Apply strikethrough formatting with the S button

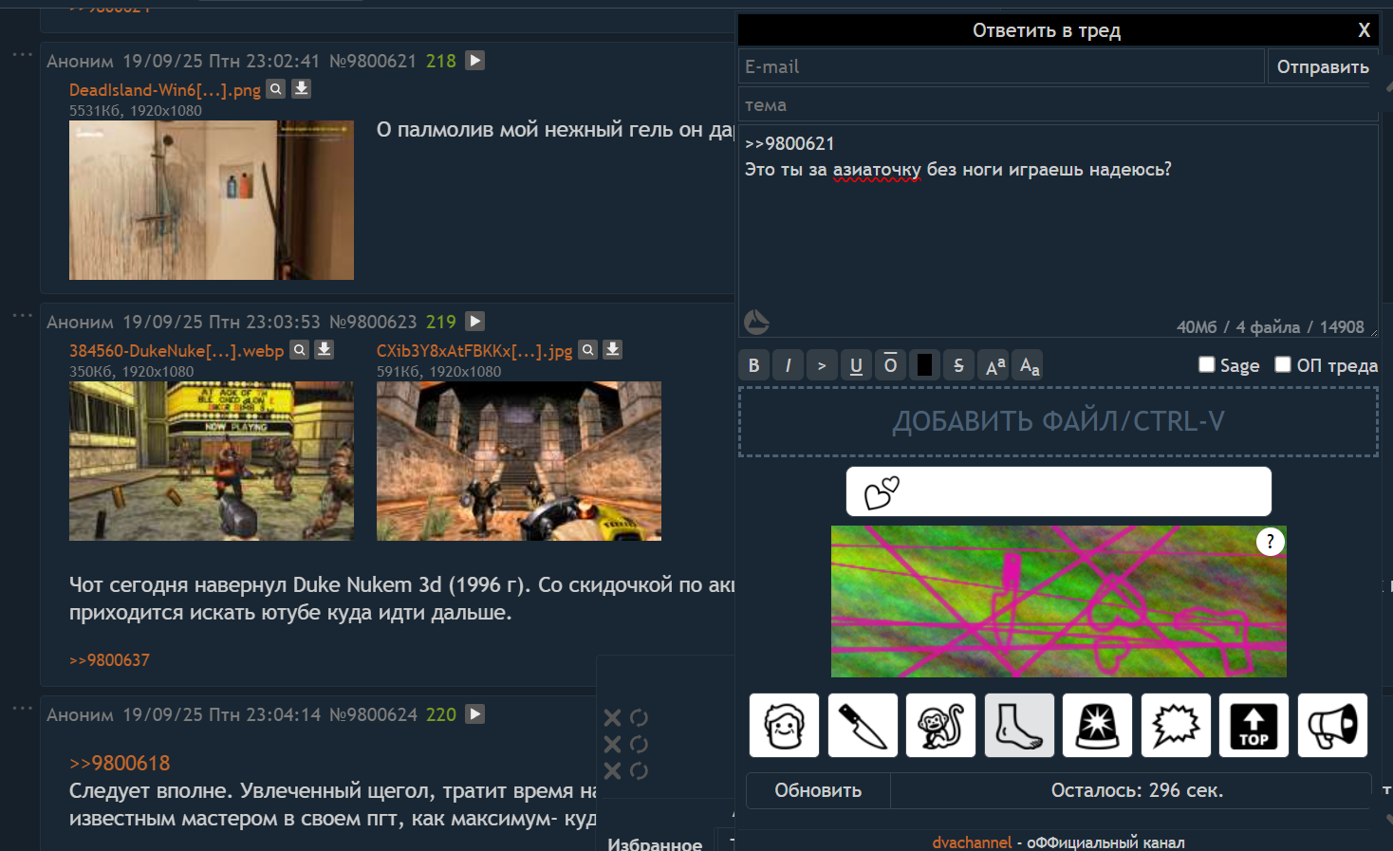pyautogui.click(x=958, y=365)
